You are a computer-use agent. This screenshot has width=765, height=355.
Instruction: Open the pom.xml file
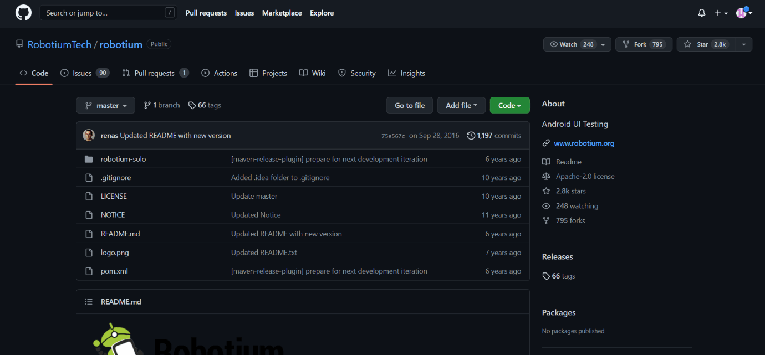click(114, 271)
